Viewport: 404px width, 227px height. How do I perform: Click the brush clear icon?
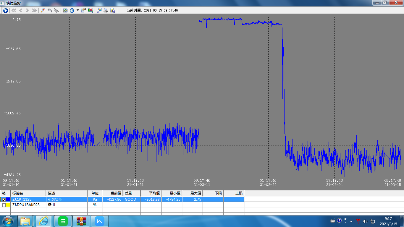point(56,10)
